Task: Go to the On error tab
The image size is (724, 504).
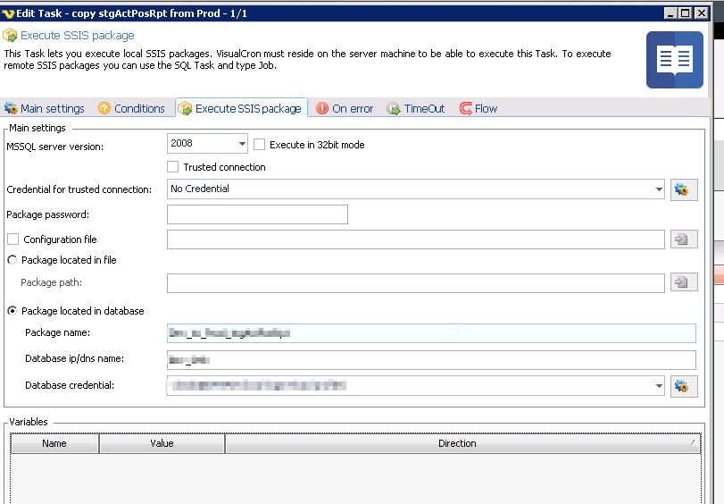Action: [x=345, y=109]
